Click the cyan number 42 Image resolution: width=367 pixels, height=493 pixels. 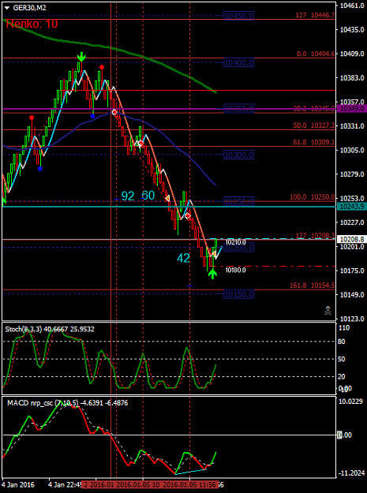pyautogui.click(x=184, y=258)
